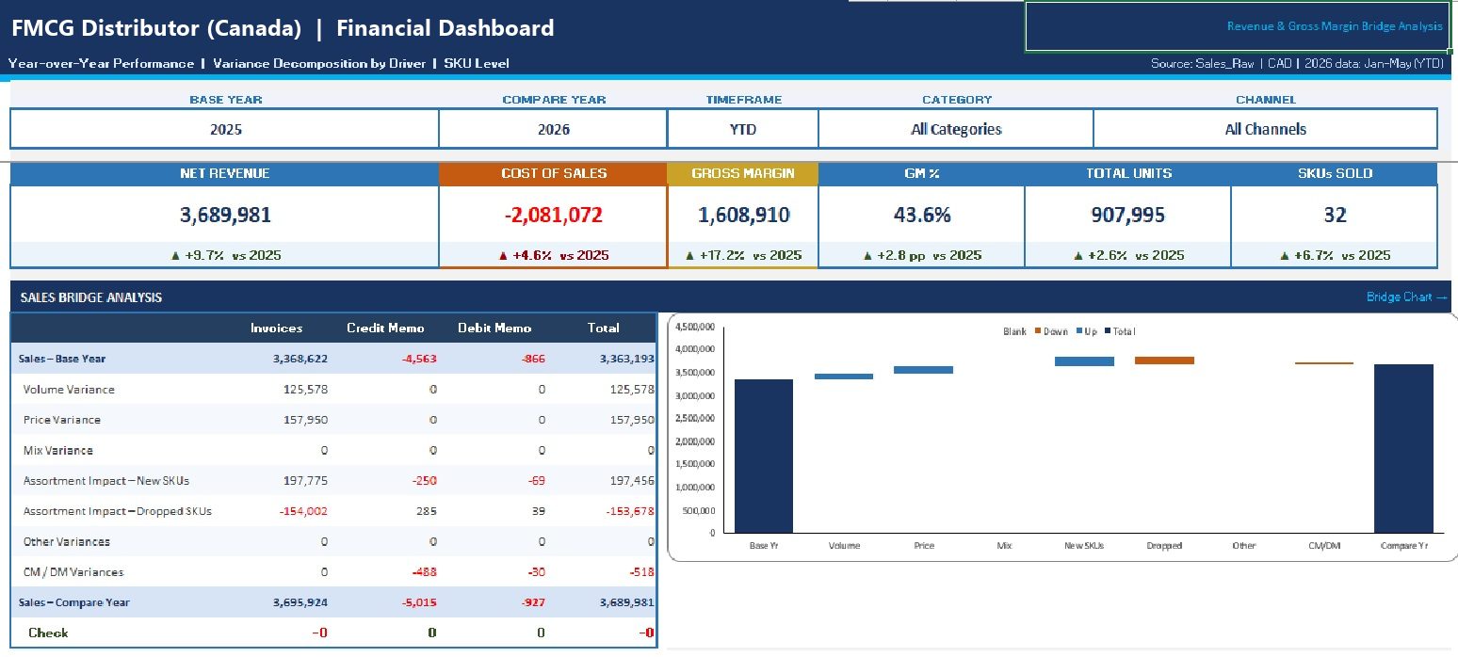1458x657 pixels.
Task: Click the +4.6% vs 2025 cost indicator
Action: [x=553, y=255]
